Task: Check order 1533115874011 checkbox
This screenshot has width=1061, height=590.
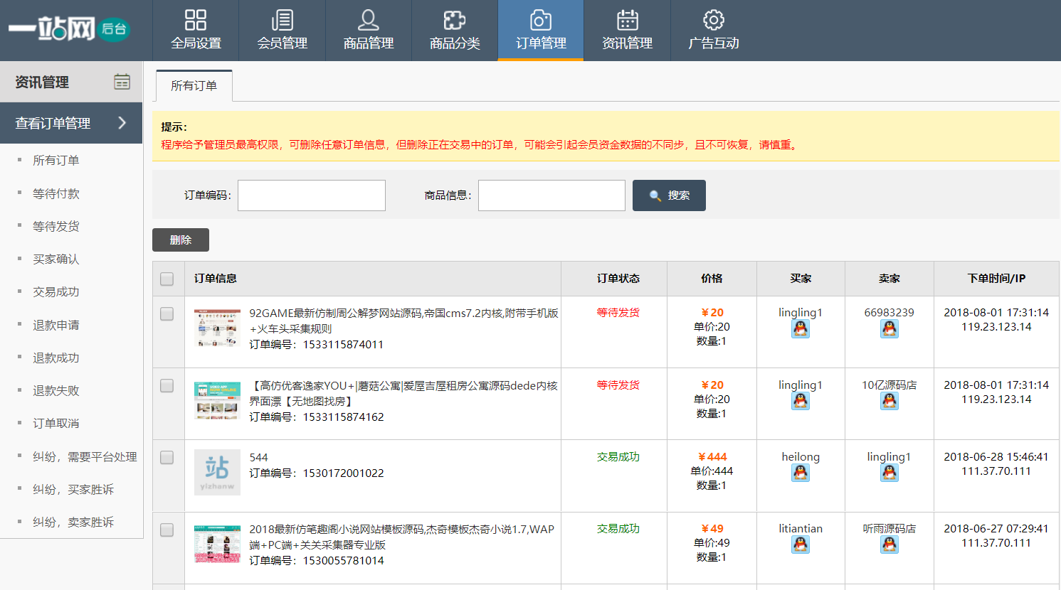Action: [x=167, y=313]
